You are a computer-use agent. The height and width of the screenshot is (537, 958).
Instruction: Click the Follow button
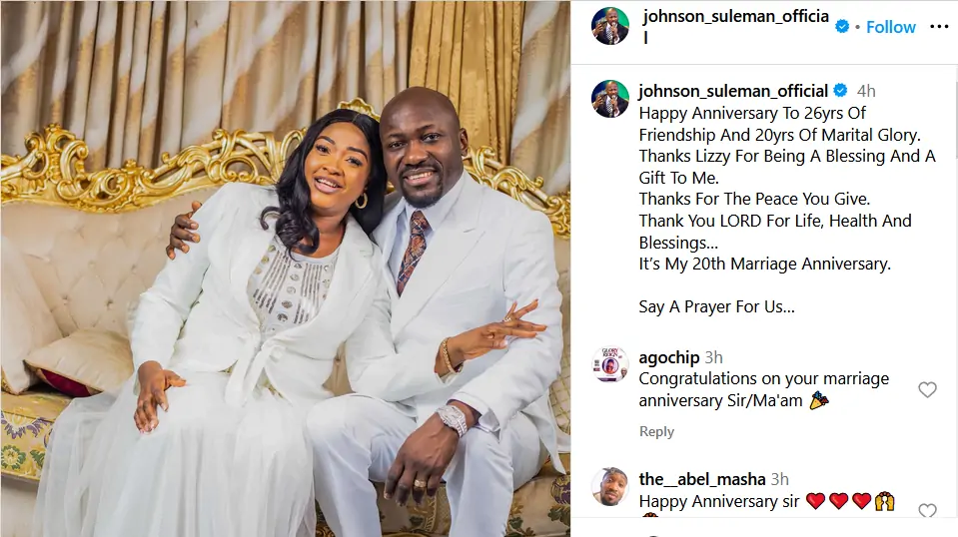point(891,27)
